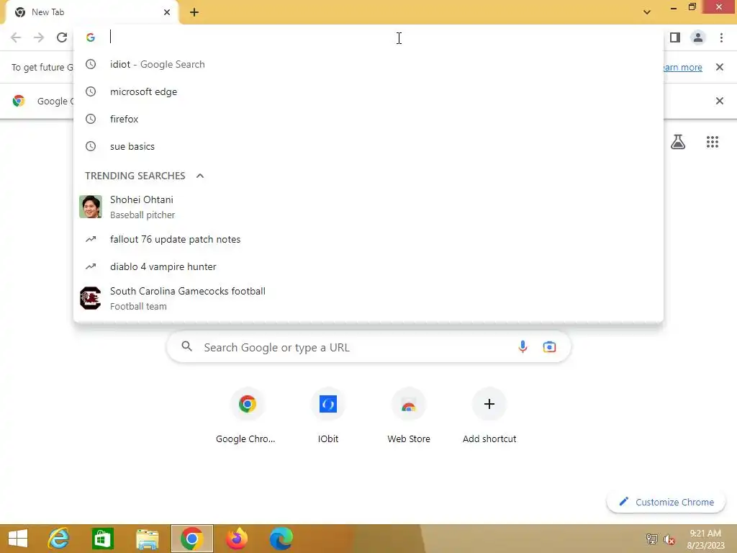The image size is (737, 553).
Task: Open Chrome's three-dot menu
Action: [721, 37]
